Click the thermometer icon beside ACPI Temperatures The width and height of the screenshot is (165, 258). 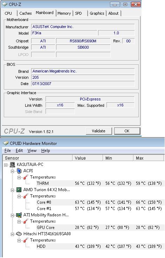coord(26,177)
